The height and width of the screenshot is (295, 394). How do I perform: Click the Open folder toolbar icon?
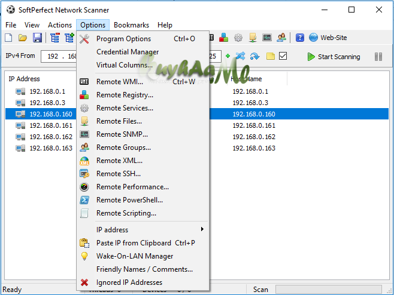[23, 38]
